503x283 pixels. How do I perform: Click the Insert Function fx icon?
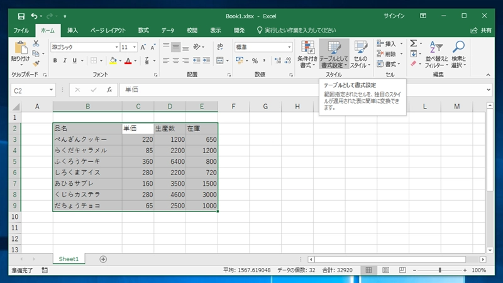109,90
